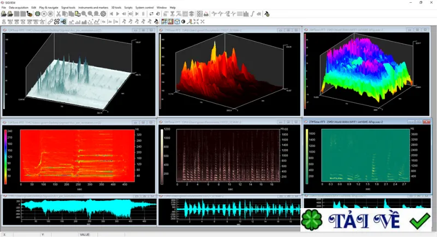Click the dt derivative toolbar icon
The height and width of the screenshot is (237, 437).
coord(258,14)
